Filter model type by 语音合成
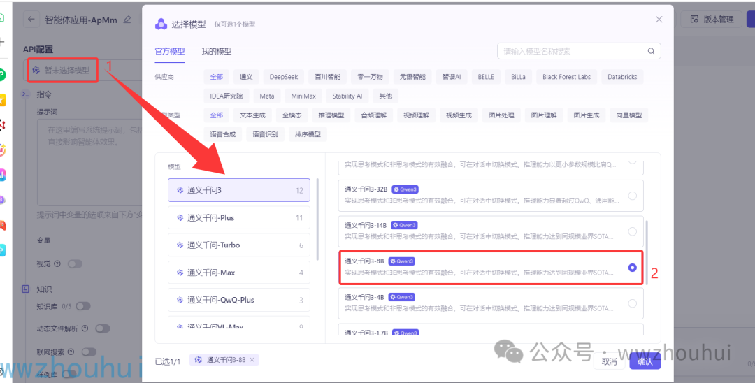The image size is (755, 383). tap(223, 134)
